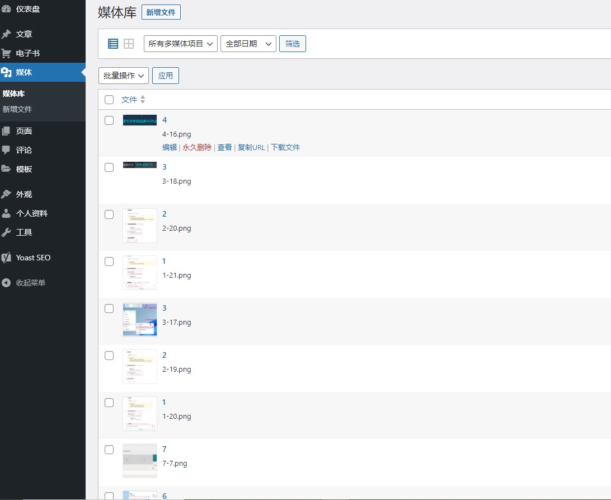This screenshot has height=500, width=611.
Task: Click the Yoast SEO logo icon
Action: [6, 258]
